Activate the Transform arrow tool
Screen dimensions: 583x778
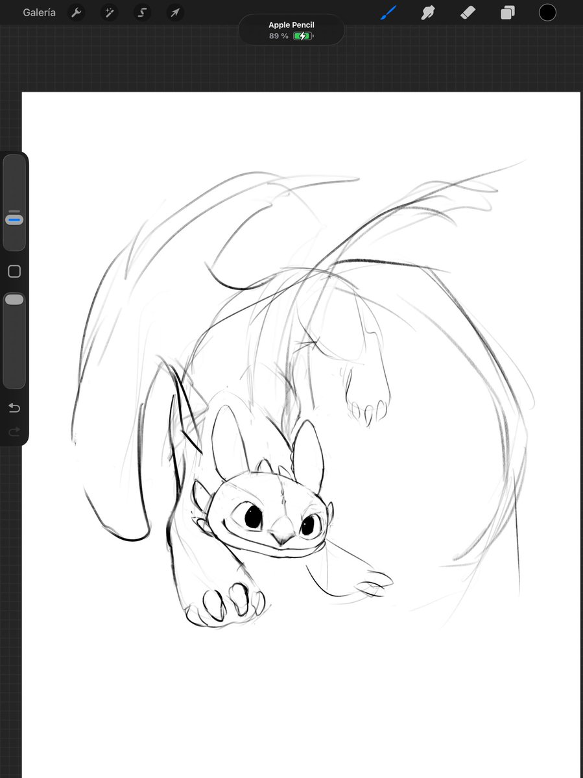tap(175, 12)
